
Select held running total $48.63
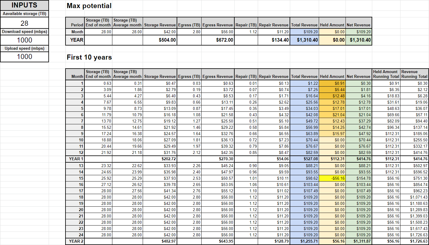[x=386, y=108]
